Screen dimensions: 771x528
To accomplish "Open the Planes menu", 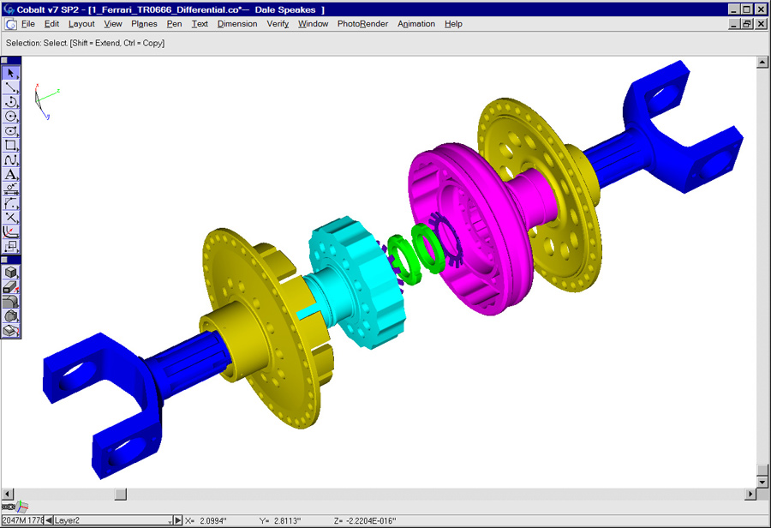I will 144,24.
